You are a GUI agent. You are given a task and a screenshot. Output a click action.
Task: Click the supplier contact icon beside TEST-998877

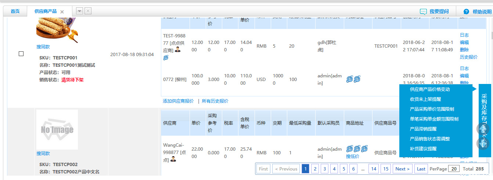point(178,49)
